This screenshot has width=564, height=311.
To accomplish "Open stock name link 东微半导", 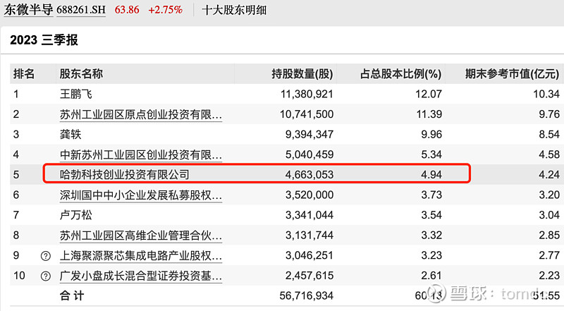I will tap(28, 10).
